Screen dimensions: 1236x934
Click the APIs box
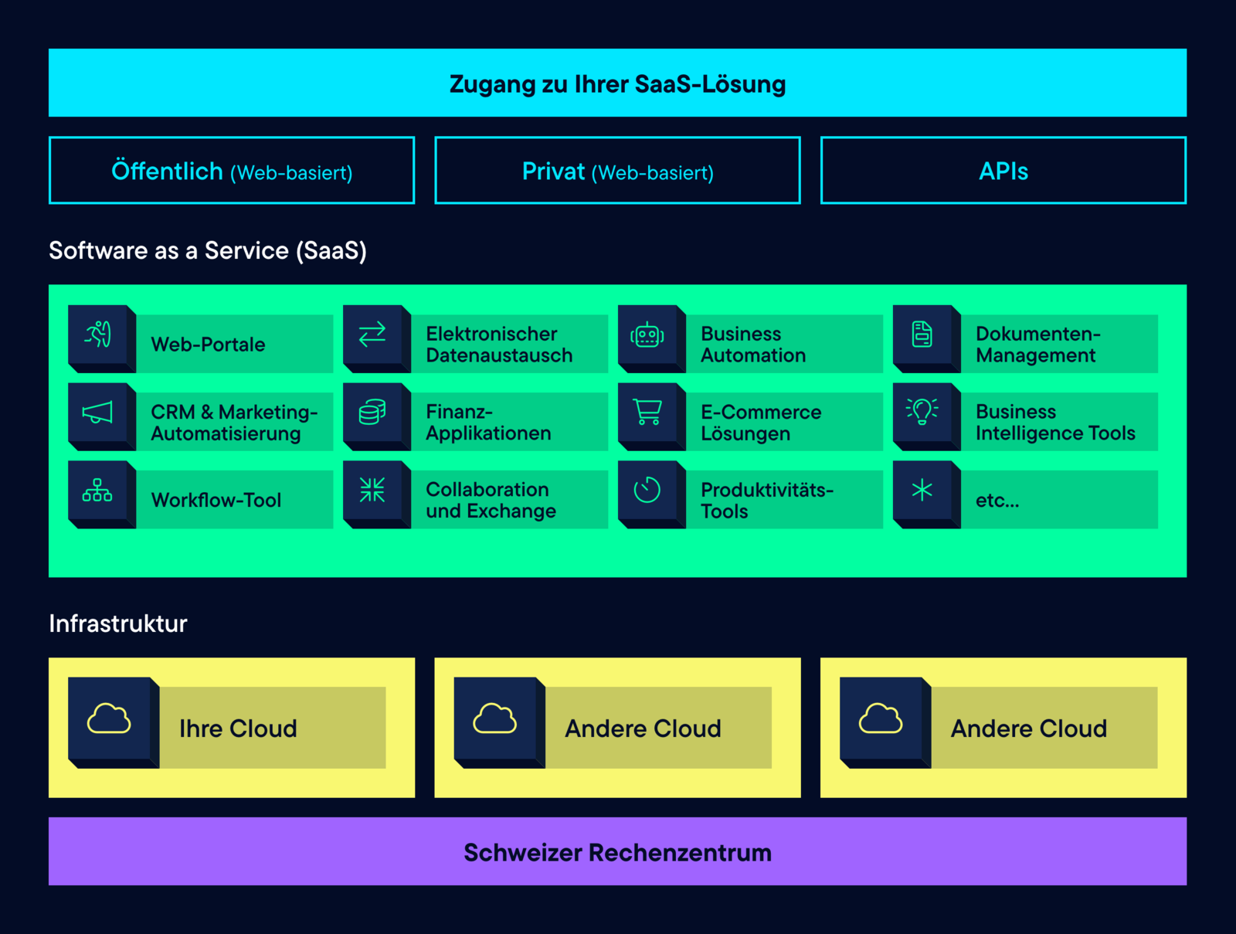pyautogui.click(x=1003, y=171)
